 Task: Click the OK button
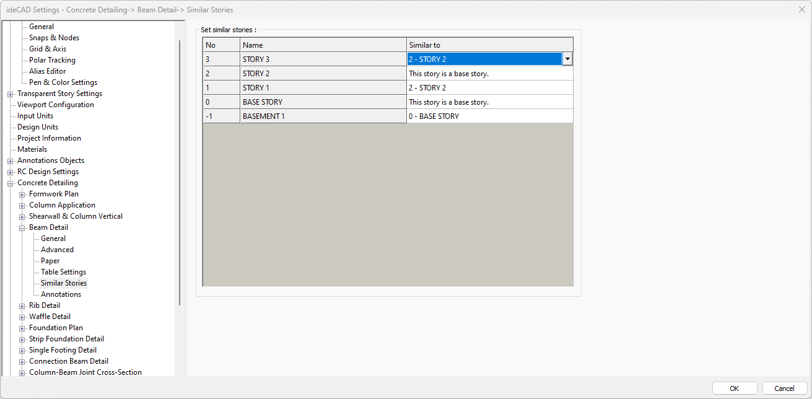click(734, 388)
